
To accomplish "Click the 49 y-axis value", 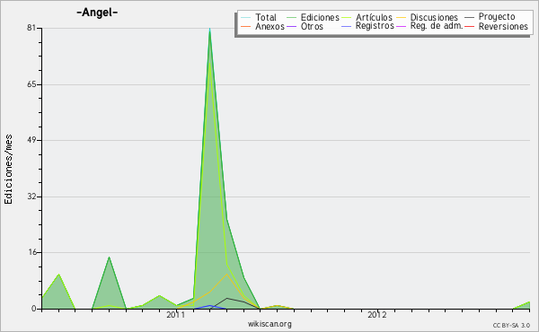I will point(31,140).
